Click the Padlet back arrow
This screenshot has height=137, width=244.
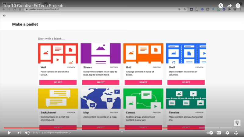click(4, 15)
